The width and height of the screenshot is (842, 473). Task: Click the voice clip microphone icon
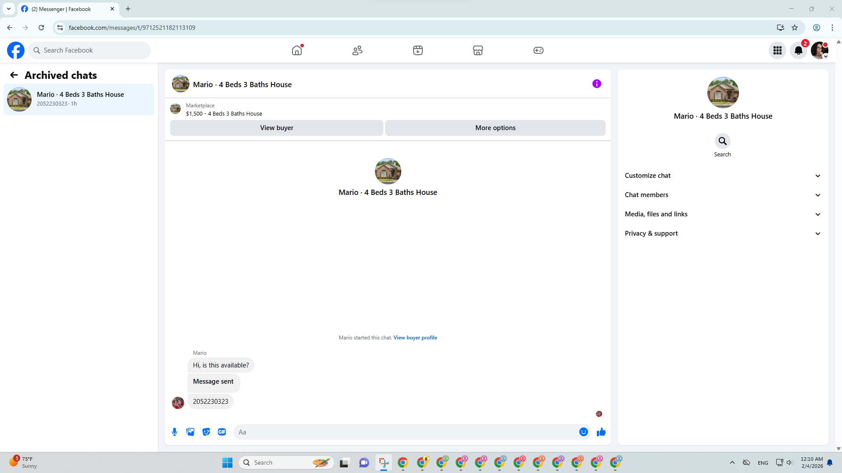[x=175, y=432]
